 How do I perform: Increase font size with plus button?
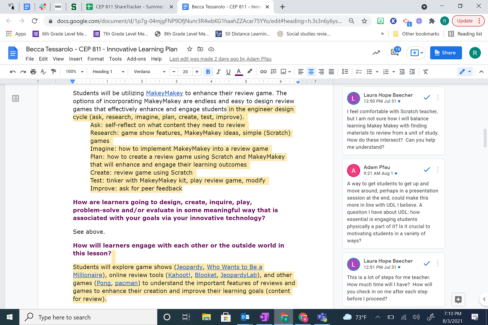(197, 72)
